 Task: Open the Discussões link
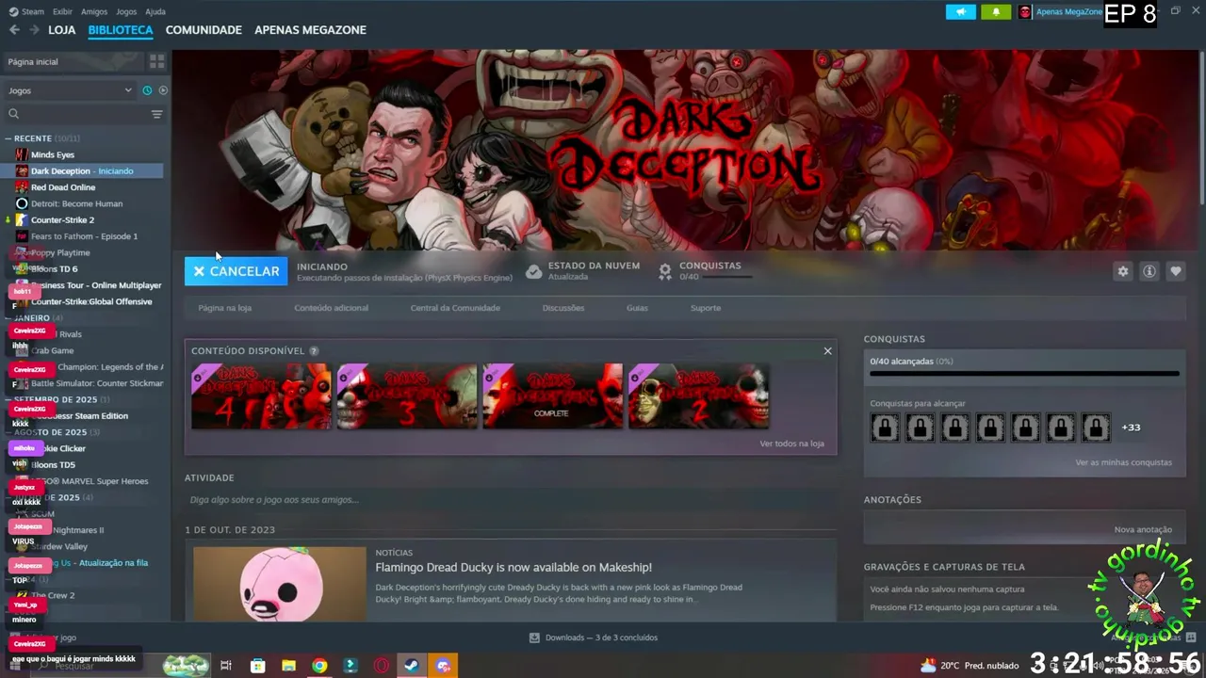click(562, 308)
